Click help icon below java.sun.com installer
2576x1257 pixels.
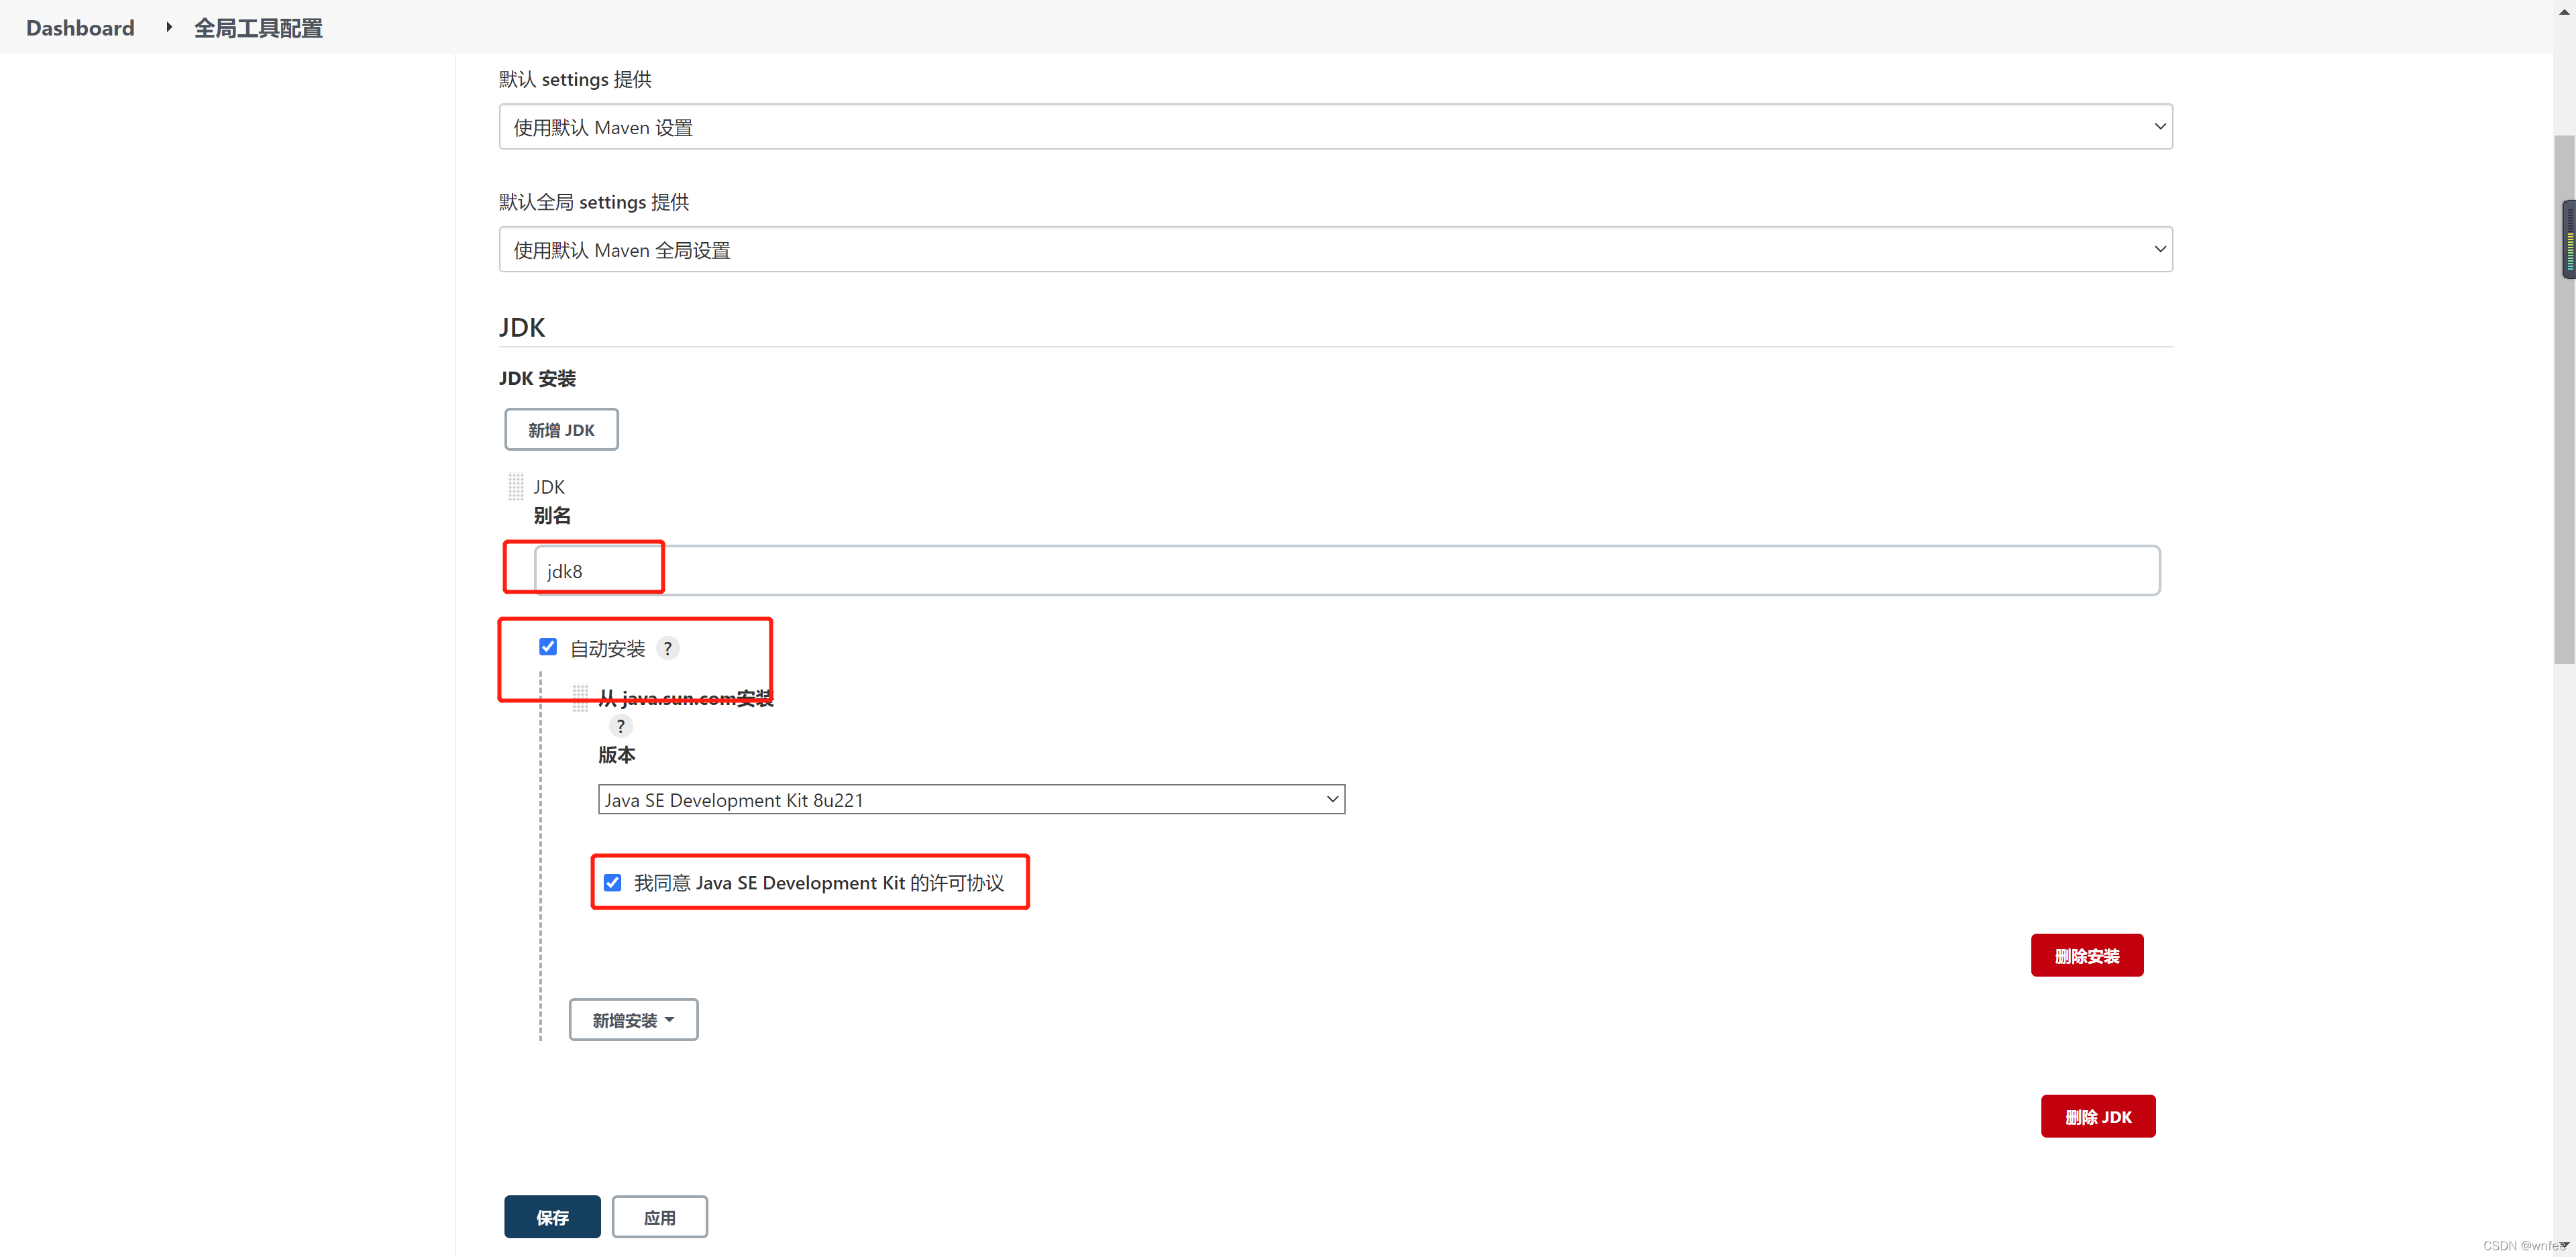[x=620, y=726]
